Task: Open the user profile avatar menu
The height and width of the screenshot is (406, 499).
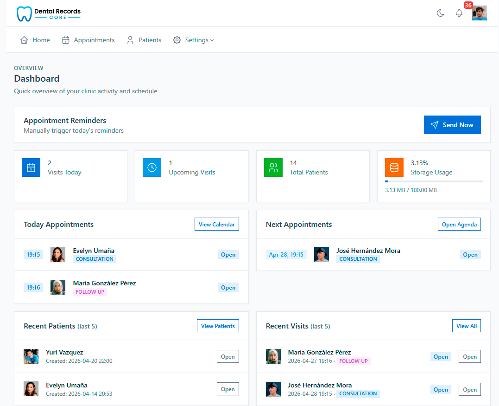Action: (479, 13)
